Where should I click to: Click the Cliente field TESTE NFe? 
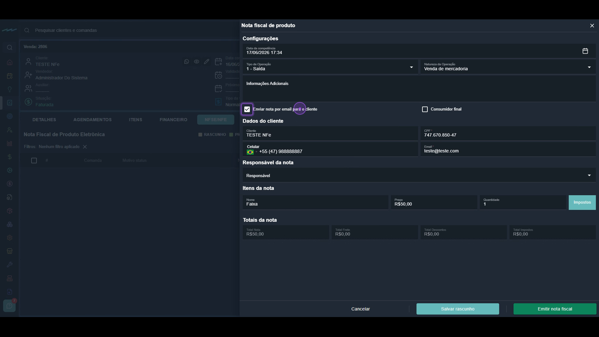click(x=330, y=133)
